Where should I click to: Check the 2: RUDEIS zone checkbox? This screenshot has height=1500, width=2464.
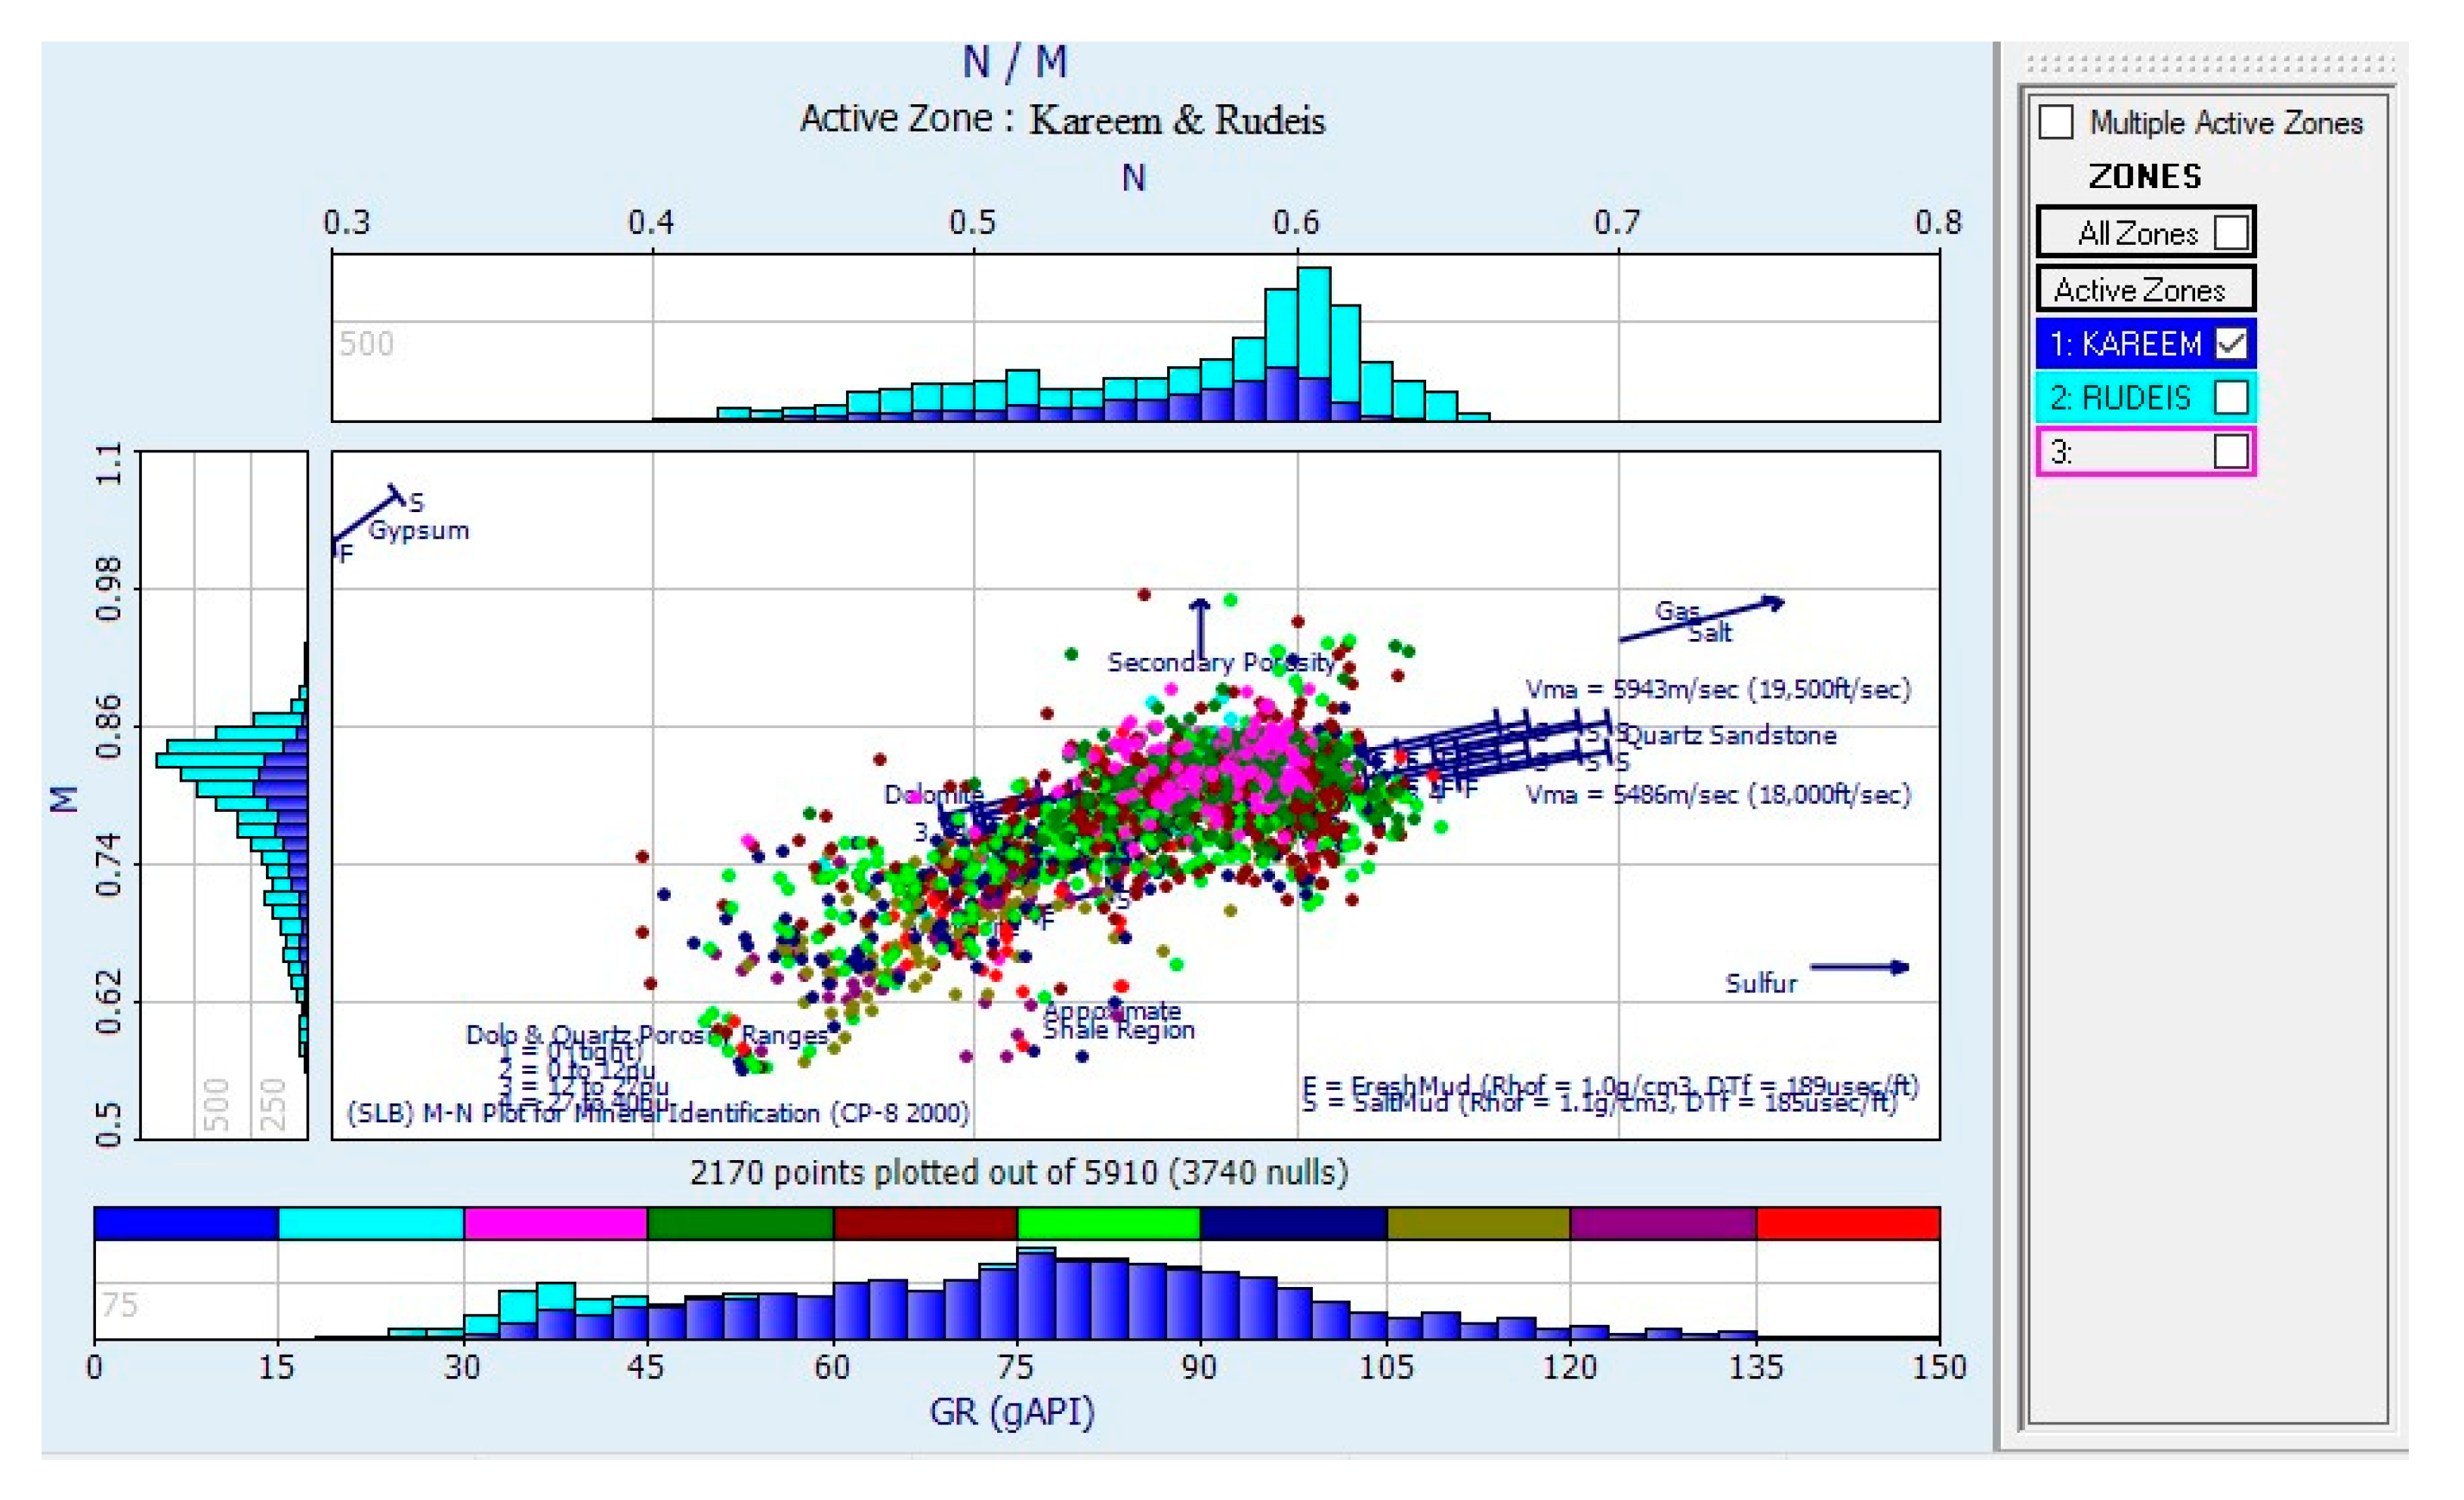[2231, 397]
